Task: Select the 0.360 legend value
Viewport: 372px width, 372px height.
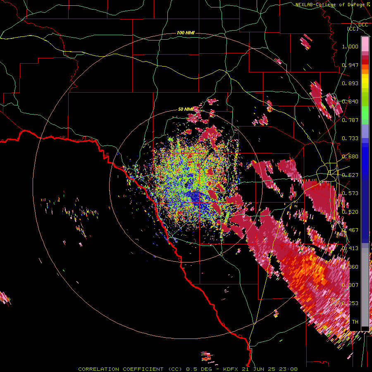Action: click(350, 267)
